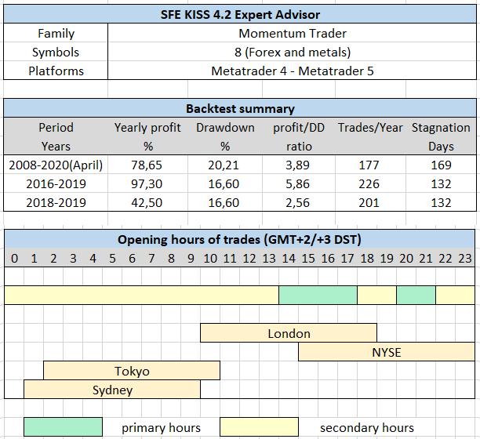Click the hour '23' column header
Viewport: 480px width, 439px height.
pos(465,258)
